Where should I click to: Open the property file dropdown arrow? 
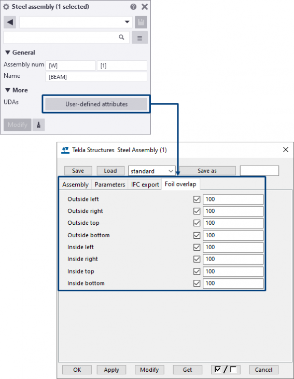127,22
